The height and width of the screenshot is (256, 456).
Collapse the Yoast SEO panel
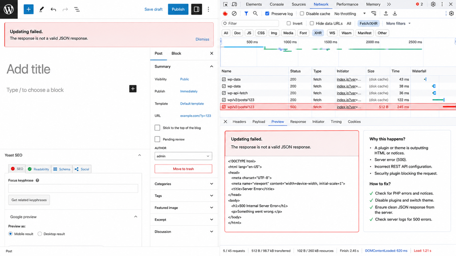tap(139, 155)
